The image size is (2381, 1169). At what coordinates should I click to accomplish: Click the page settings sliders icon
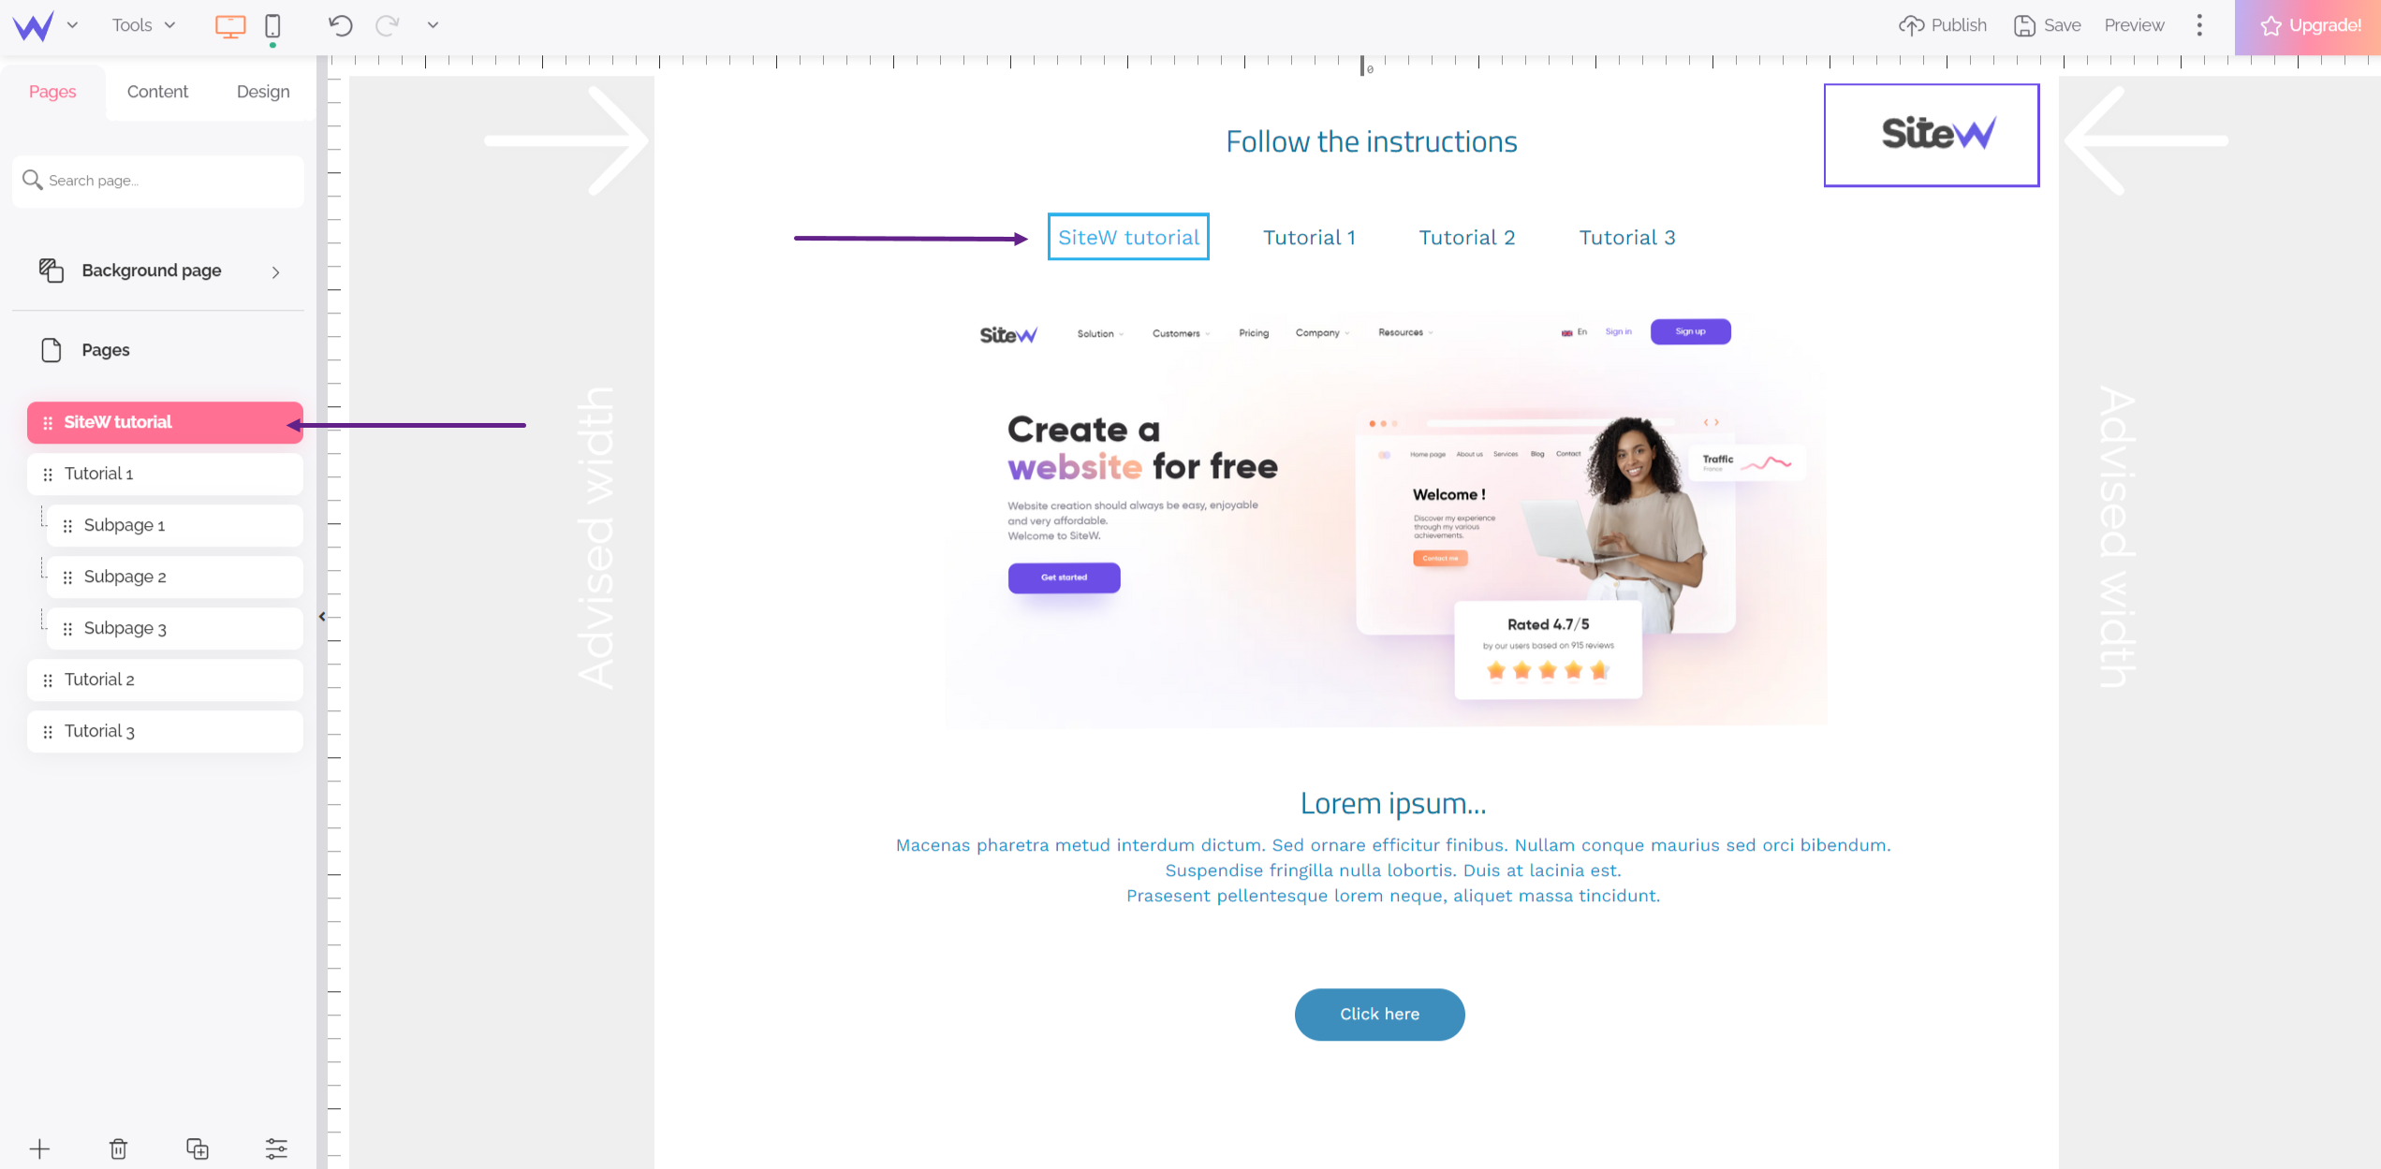pos(275,1147)
